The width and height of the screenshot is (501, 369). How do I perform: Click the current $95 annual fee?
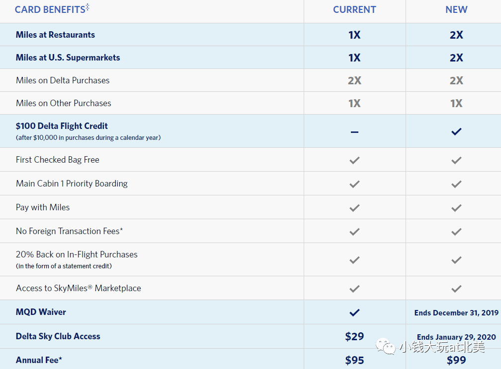coord(354,361)
